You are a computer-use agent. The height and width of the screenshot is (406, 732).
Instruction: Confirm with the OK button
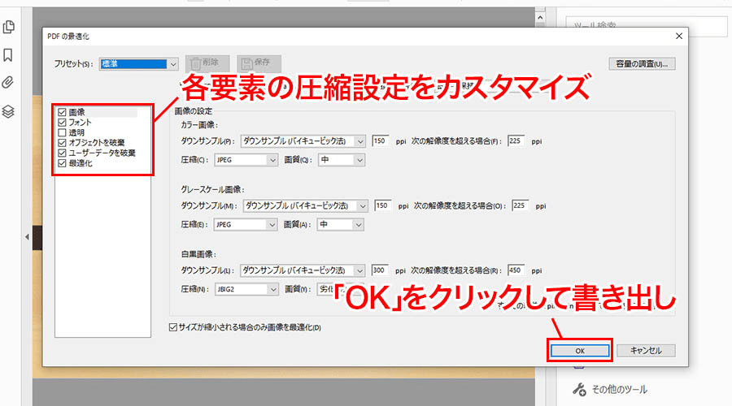580,351
